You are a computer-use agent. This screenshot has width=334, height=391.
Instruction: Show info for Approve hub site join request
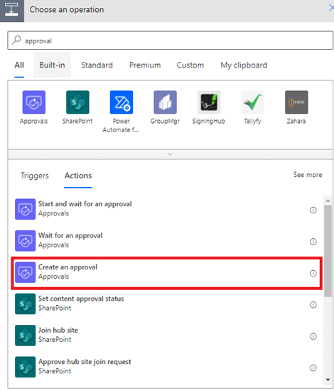pyautogui.click(x=313, y=368)
